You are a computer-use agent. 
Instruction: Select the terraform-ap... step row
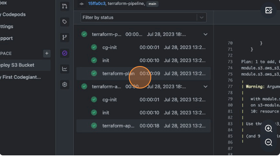click(143, 126)
